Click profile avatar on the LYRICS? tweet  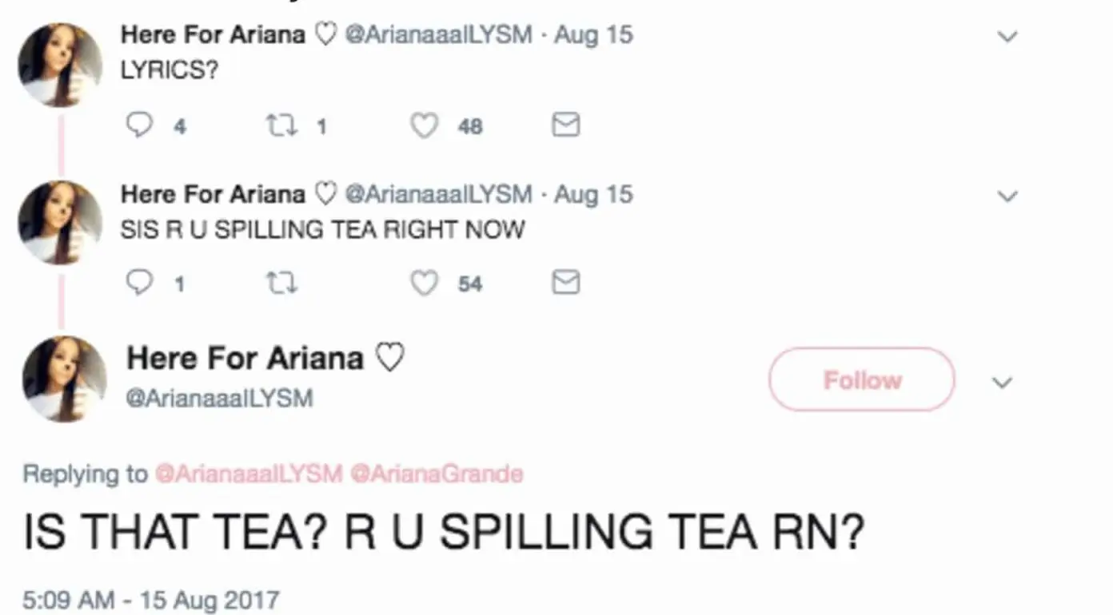[60, 65]
